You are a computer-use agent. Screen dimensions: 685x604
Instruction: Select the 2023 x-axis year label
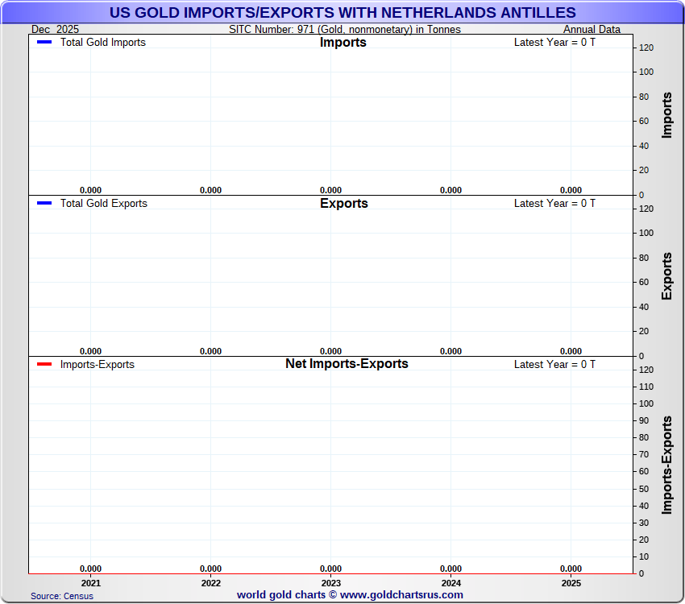click(330, 583)
